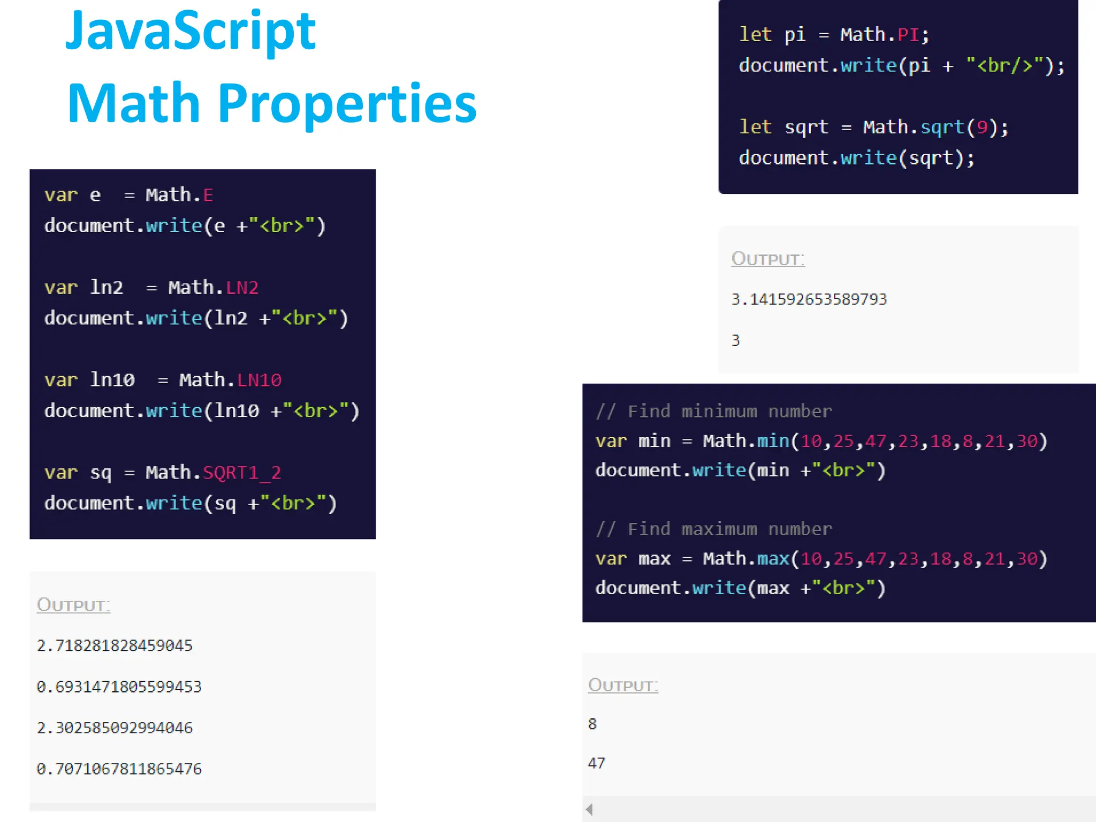Click the output value 8
Viewport: 1096px width, 822px height.
coord(592,724)
